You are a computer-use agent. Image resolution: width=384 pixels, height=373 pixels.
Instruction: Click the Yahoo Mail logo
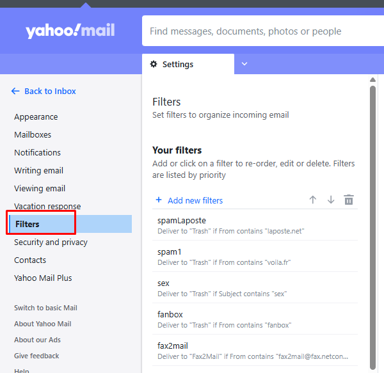pos(70,31)
